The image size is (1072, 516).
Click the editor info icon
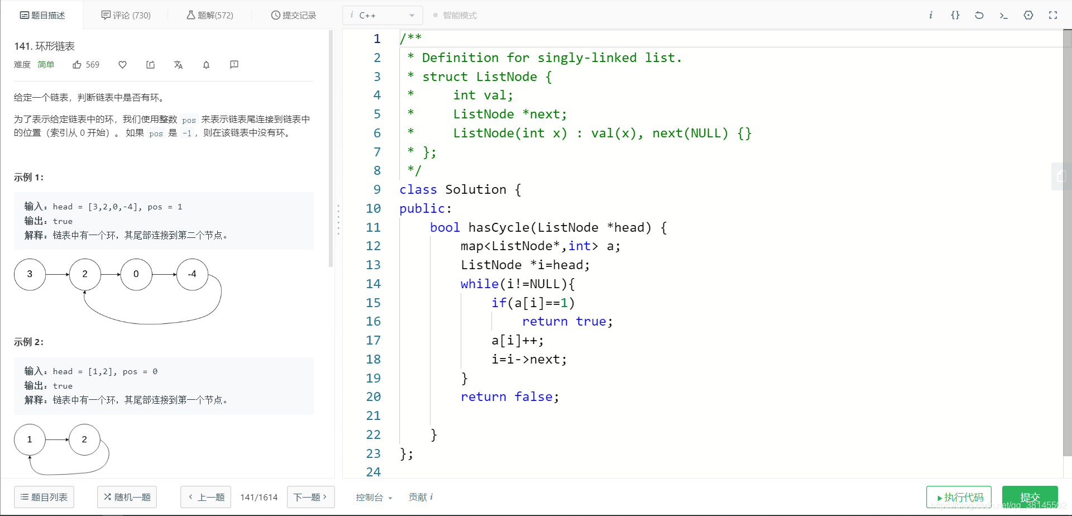coord(931,15)
